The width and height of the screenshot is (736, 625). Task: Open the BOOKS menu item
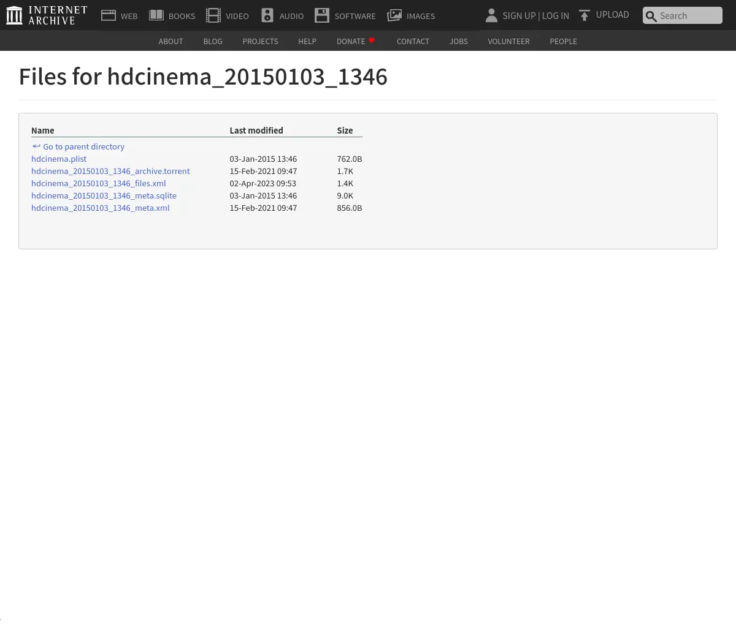[x=182, y=16]
